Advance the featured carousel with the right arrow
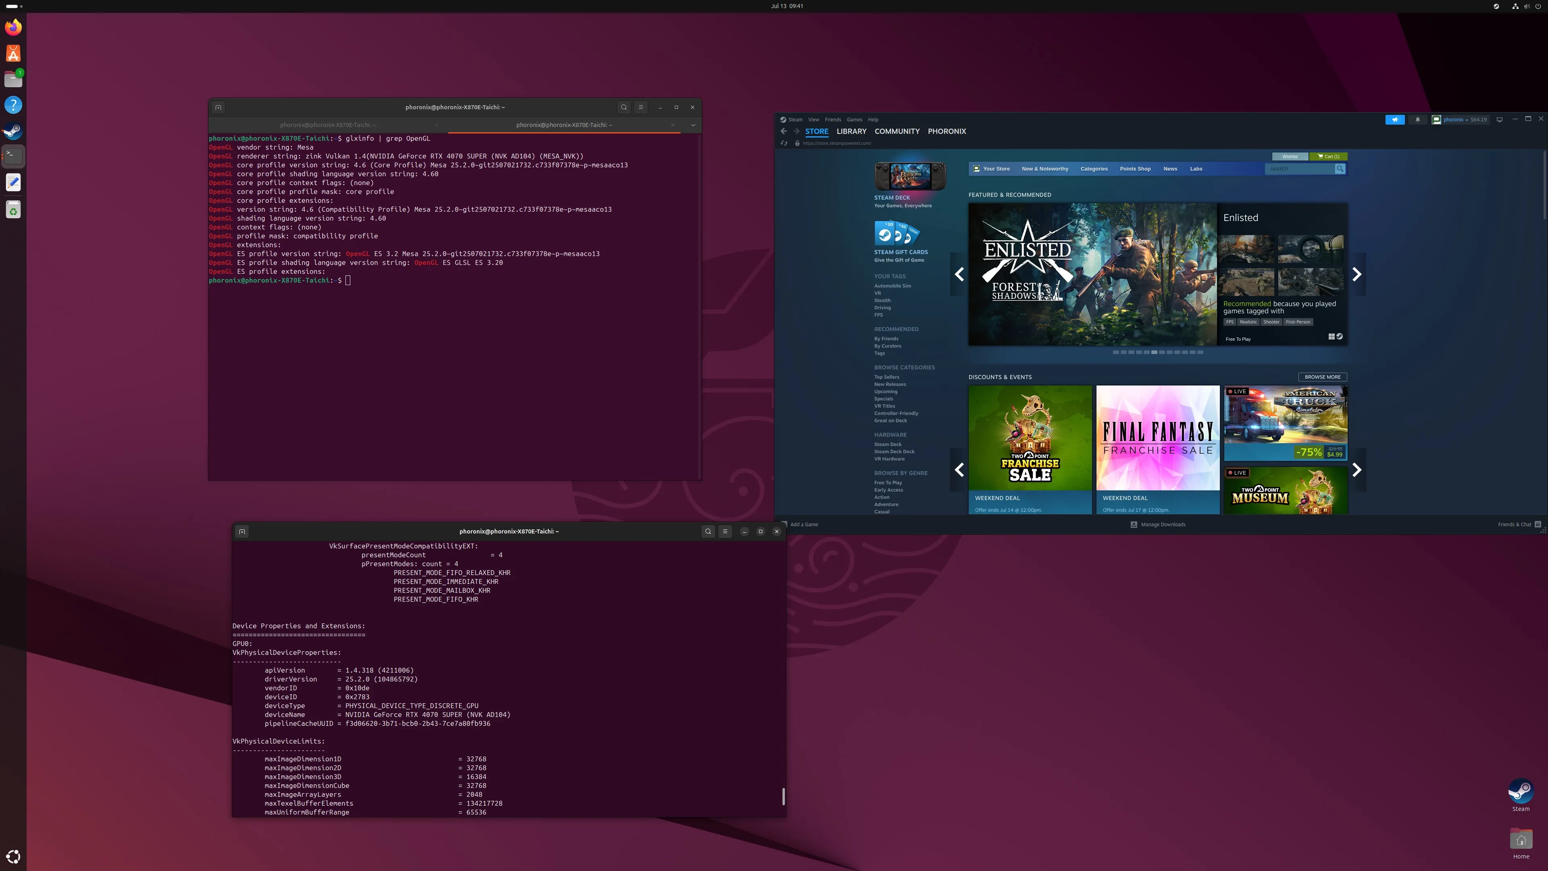This screenshot has width=1548, height=871. pyautogui.click(x=1356, y=275)
